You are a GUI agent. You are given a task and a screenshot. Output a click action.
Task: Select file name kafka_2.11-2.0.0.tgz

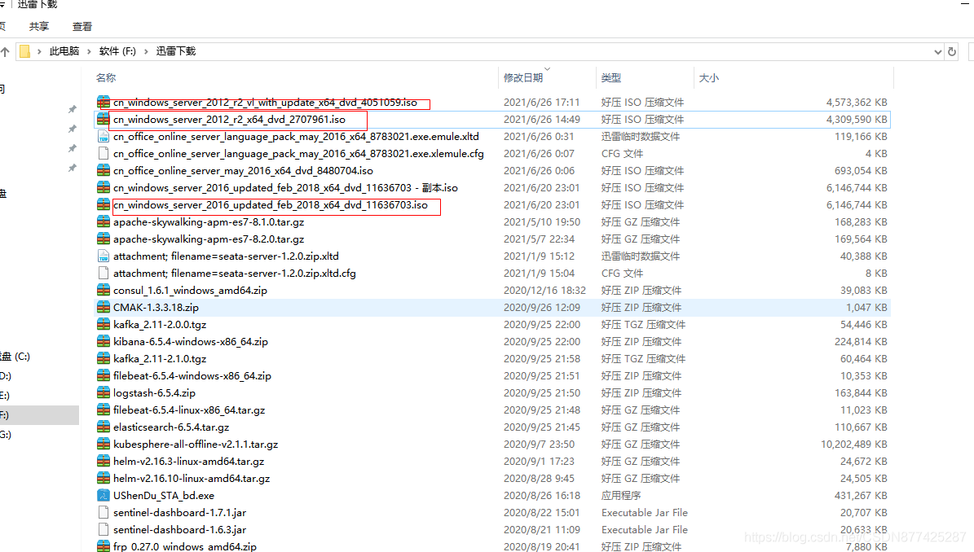click(160, 324)
